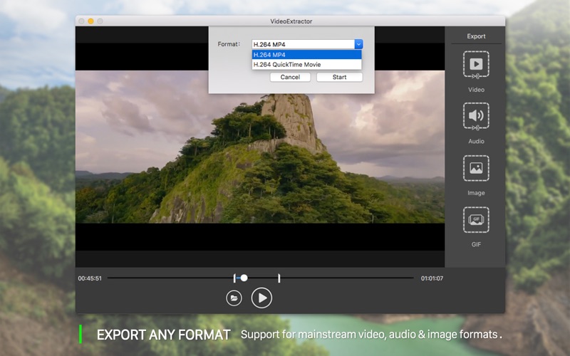Image resolution: width=570 pixels, height=356 pixels.
Task: Click the Image export icon
Action: point(476,168)
